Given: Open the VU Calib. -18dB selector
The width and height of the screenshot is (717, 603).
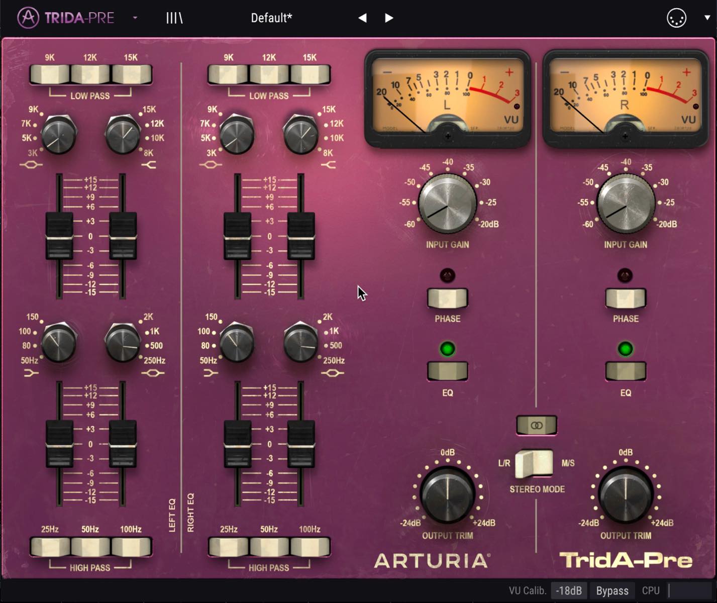Looking at the screenshot, I should point(569,590).
